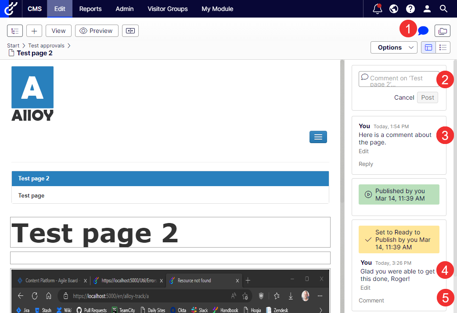Go to Test approvals in the breadcrumb
Viewport: 457px width, 313px height.
click(47, 46)
